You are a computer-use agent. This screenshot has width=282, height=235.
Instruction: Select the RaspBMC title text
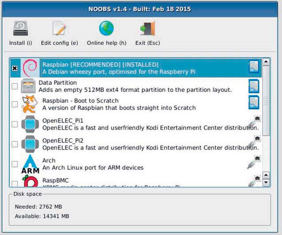56,180
